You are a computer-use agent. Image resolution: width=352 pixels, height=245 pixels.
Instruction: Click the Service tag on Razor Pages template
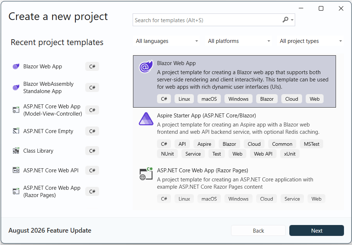point(292,199)
